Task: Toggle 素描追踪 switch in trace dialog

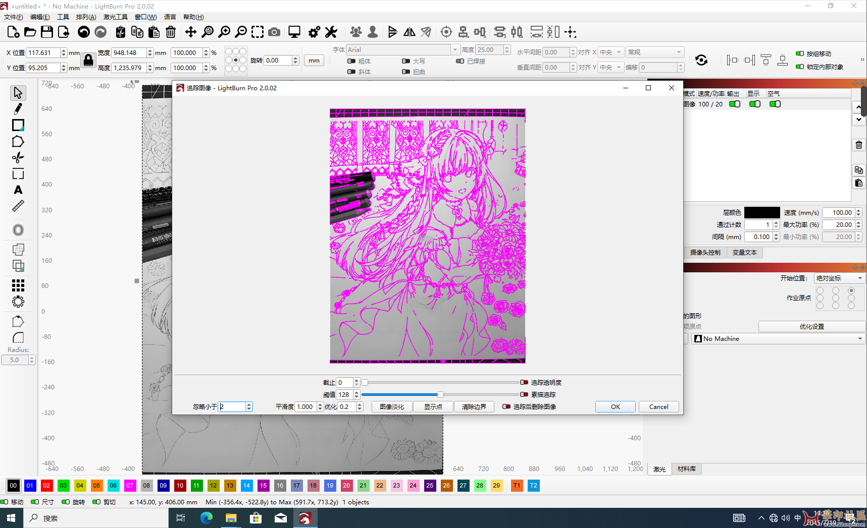Action: click(x=524, y=394)
